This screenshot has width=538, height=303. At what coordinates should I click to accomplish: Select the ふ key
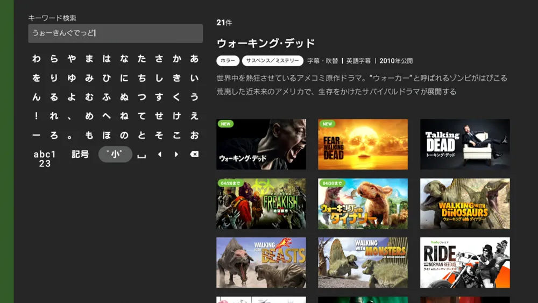[107, 97]
